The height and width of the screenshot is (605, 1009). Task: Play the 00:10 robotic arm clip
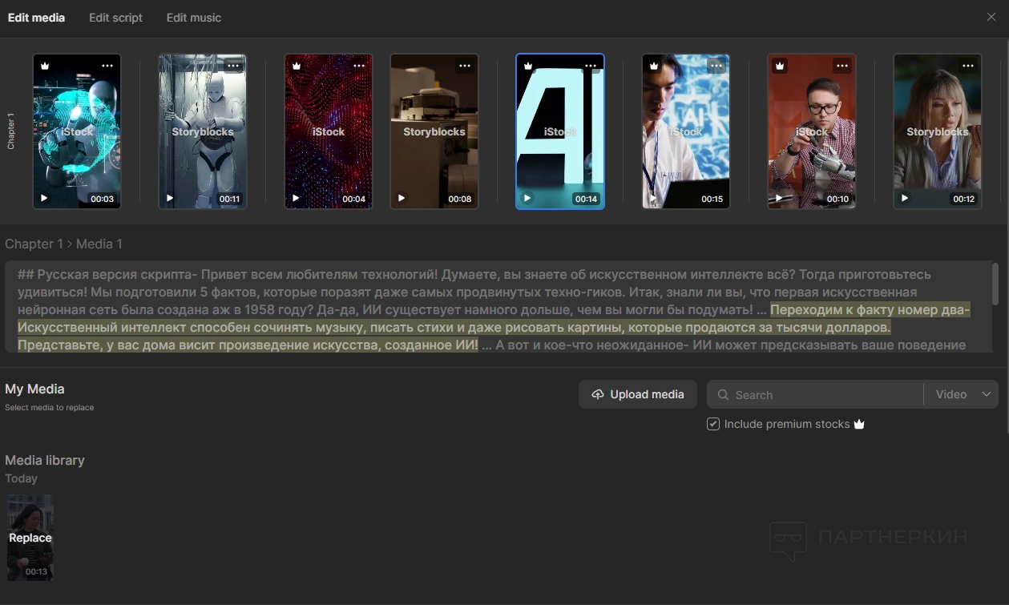[779, 198]
